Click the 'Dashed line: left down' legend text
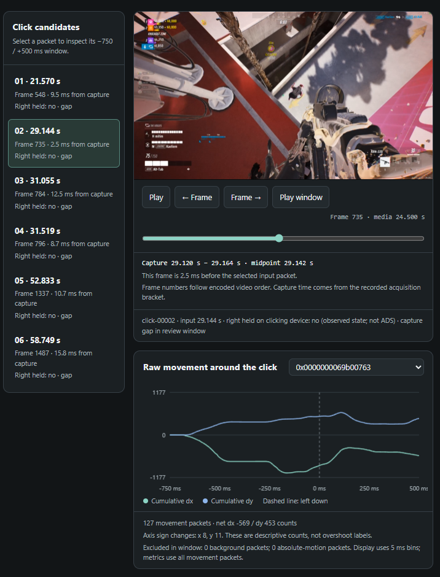 tap(295, 501)
